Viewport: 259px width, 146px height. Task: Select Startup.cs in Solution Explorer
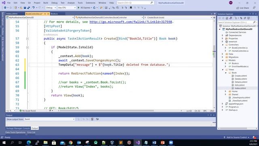(x=233, y=110)
